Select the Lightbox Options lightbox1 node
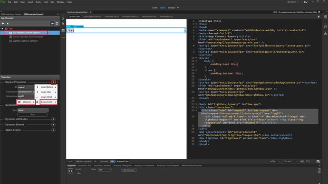The width and height of the screenshot is (328, 184). [x=24, y=41]
